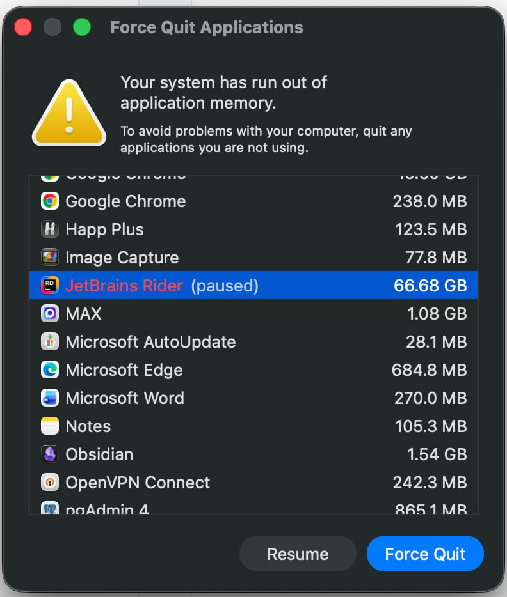Image resolution: width=507 pixels, height=597 pixels.
Task: Click the yellow warning triangle icon
Action: click(x=69, y=113)
